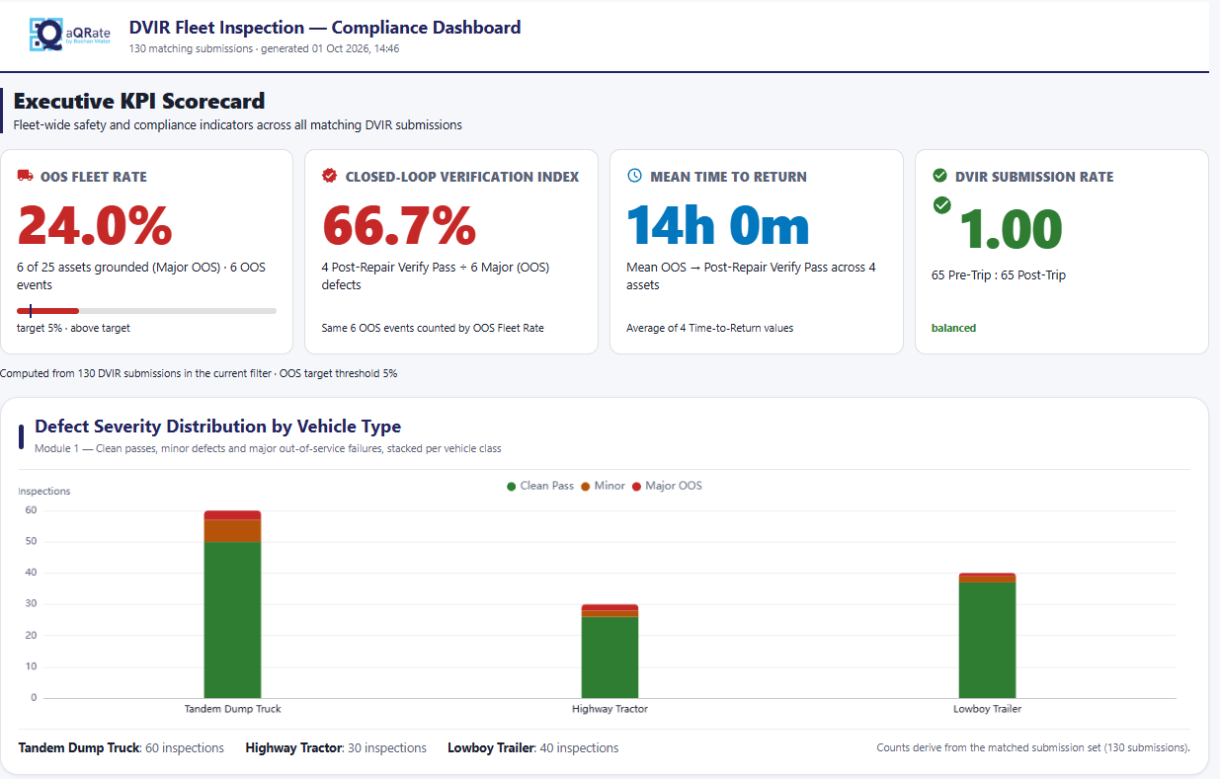1220x779 pixels.
Task: Toggle the Major OOS legend item
Action: click(x=667, y=486)
